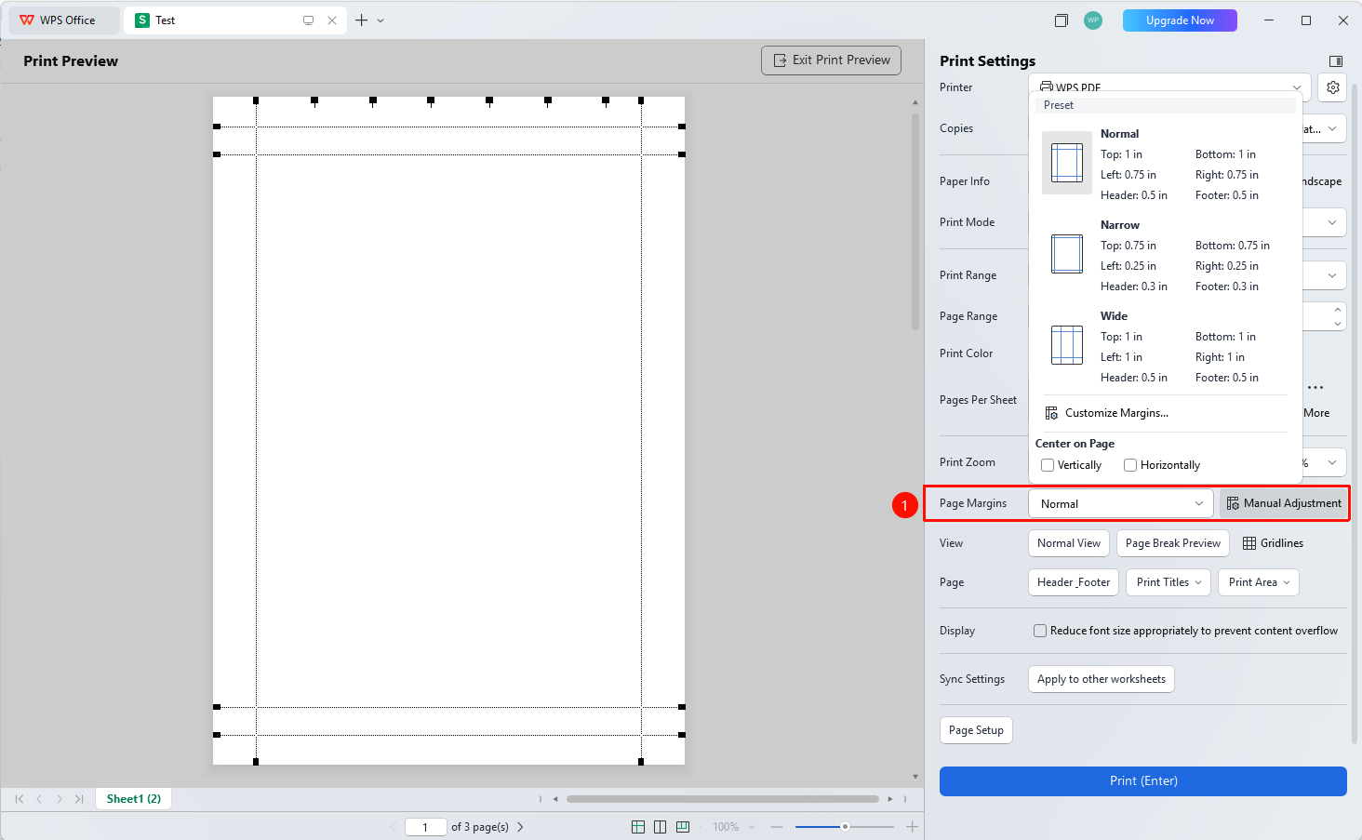Click the WPS Office home tab
Viewport: 1362px width, 840px height.
point(64,20)
